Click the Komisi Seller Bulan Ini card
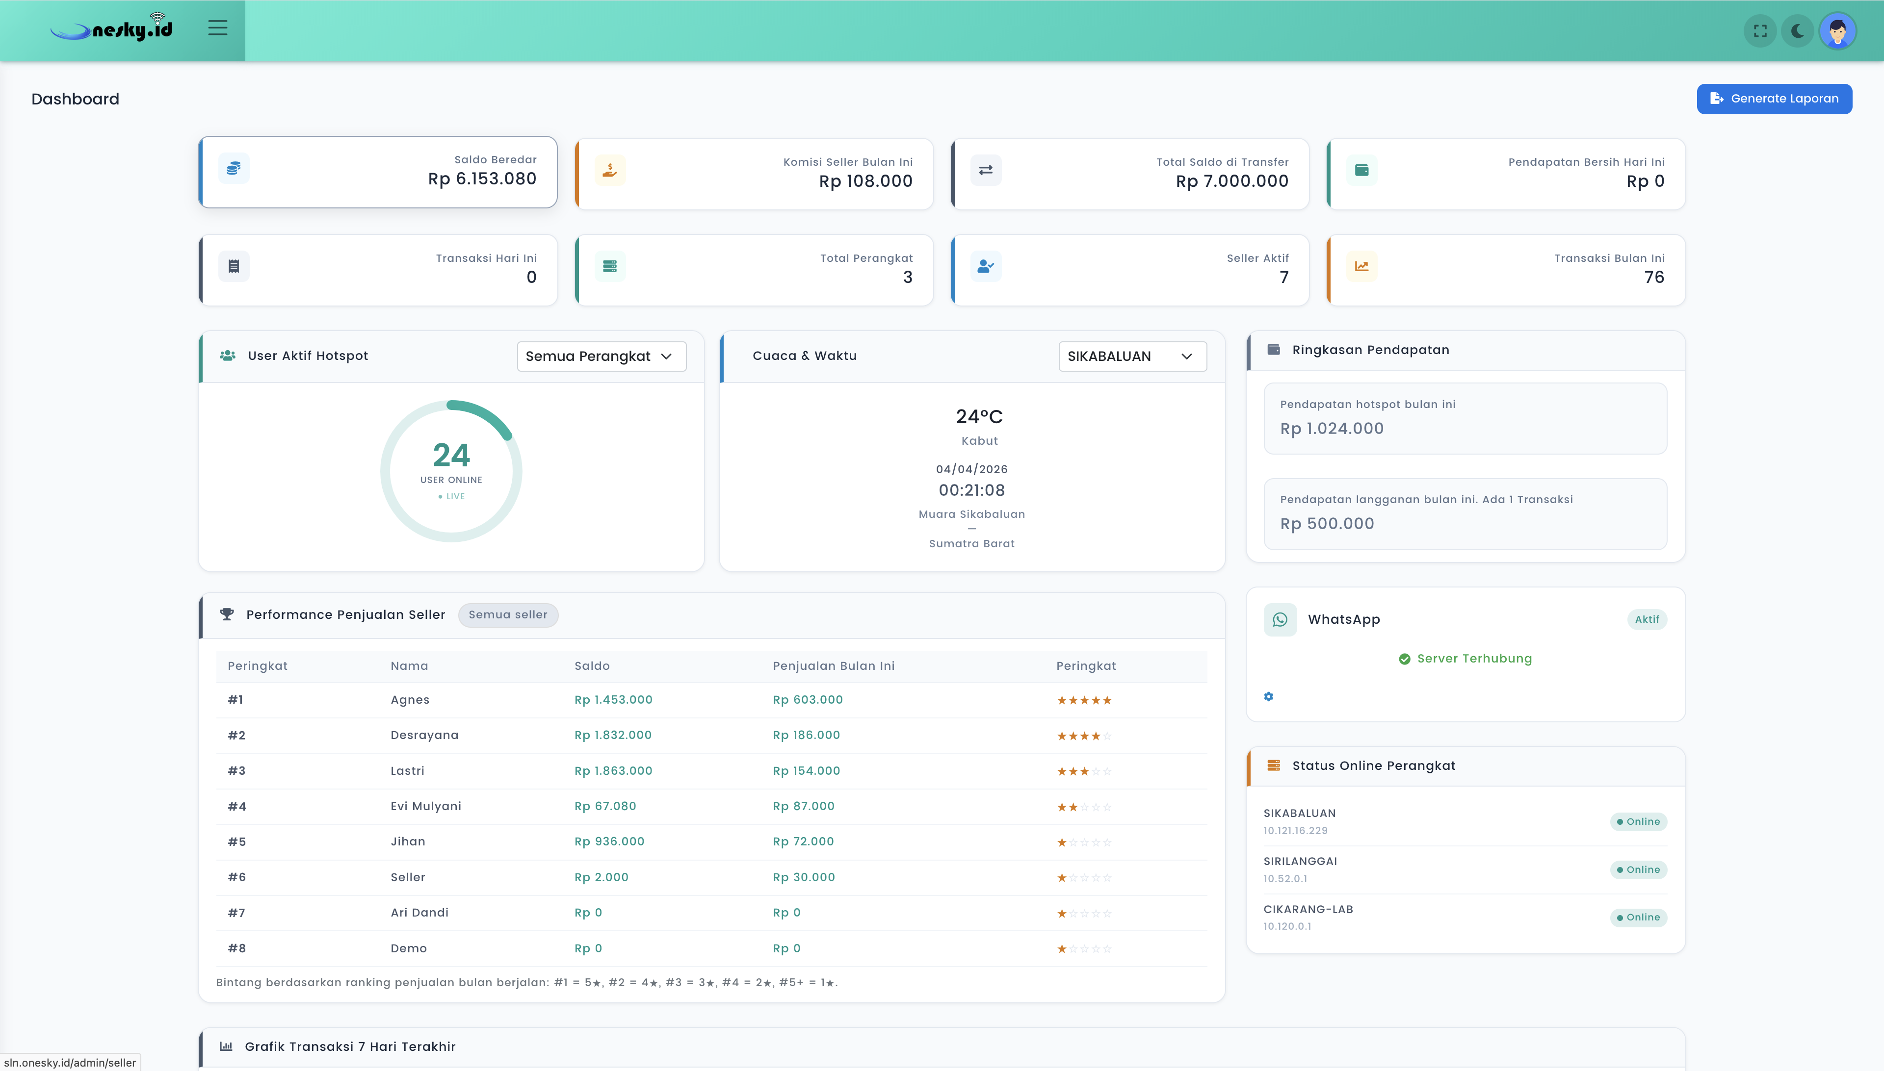Screen dimensions: 1884x1071 (x=754, y=175)
